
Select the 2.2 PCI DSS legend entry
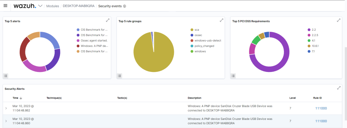tap(312, 30)
